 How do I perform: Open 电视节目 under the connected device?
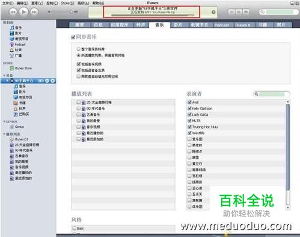pos(23,97)
